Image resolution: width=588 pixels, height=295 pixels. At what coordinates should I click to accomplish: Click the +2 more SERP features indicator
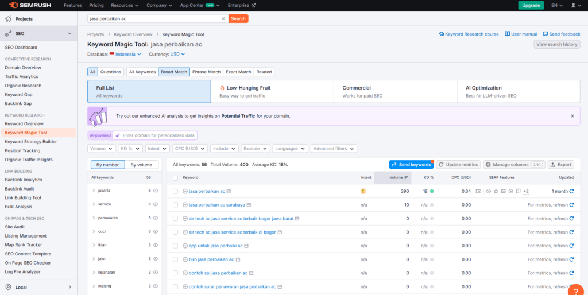pos(526,192)
